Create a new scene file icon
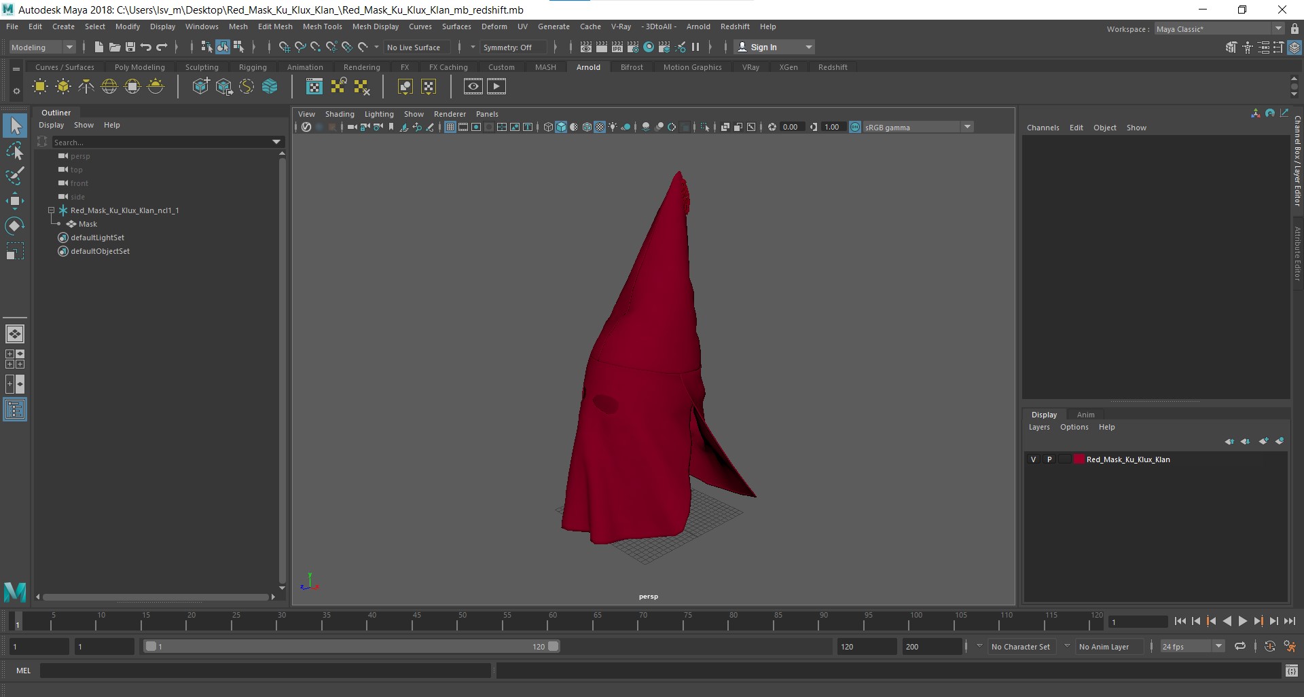Screen dimensions: 1304x697 click(x=98, y=47)
